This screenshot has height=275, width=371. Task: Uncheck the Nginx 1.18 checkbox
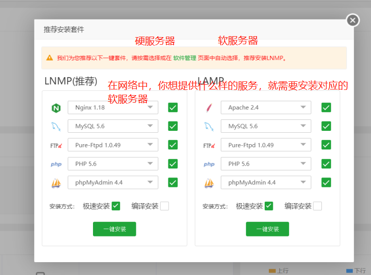[x=173, y=108]
